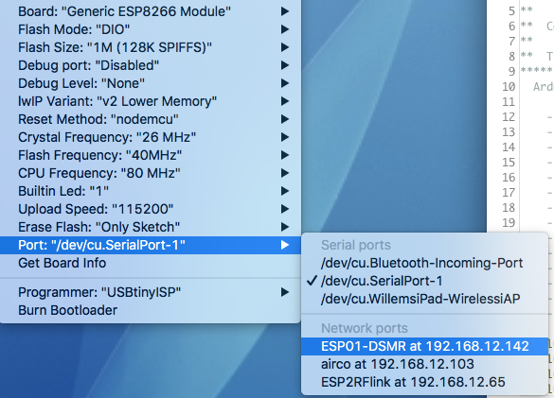554x398 pixels.
Task: Select the checked /dev/cu.SerialPort-1 port
Action: (x=424, y=281)
